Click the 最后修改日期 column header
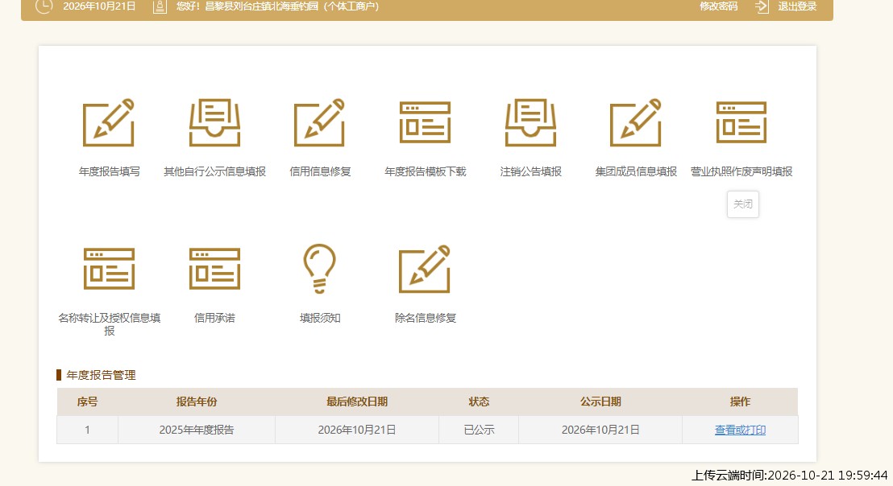893x486 pixels. pyautogui.click(x=356, y=402)
